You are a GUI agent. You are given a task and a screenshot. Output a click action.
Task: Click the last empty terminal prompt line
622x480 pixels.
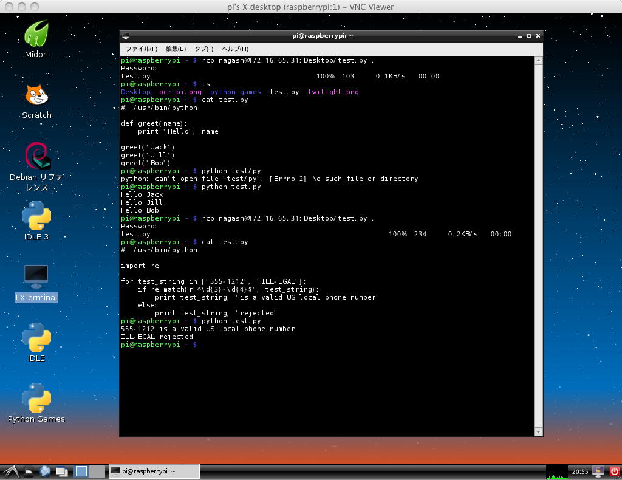point(159,345)
